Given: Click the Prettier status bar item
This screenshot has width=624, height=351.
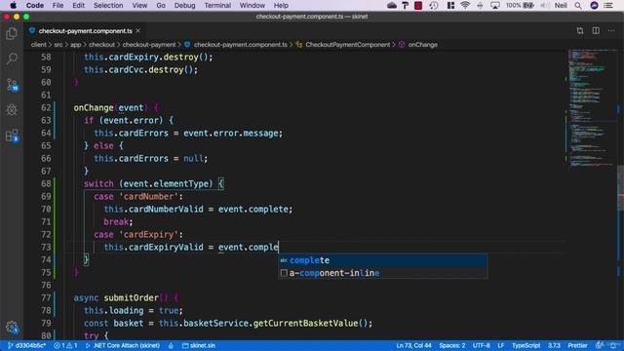Looking at the screenshot, I should click(x=577, y=345).
